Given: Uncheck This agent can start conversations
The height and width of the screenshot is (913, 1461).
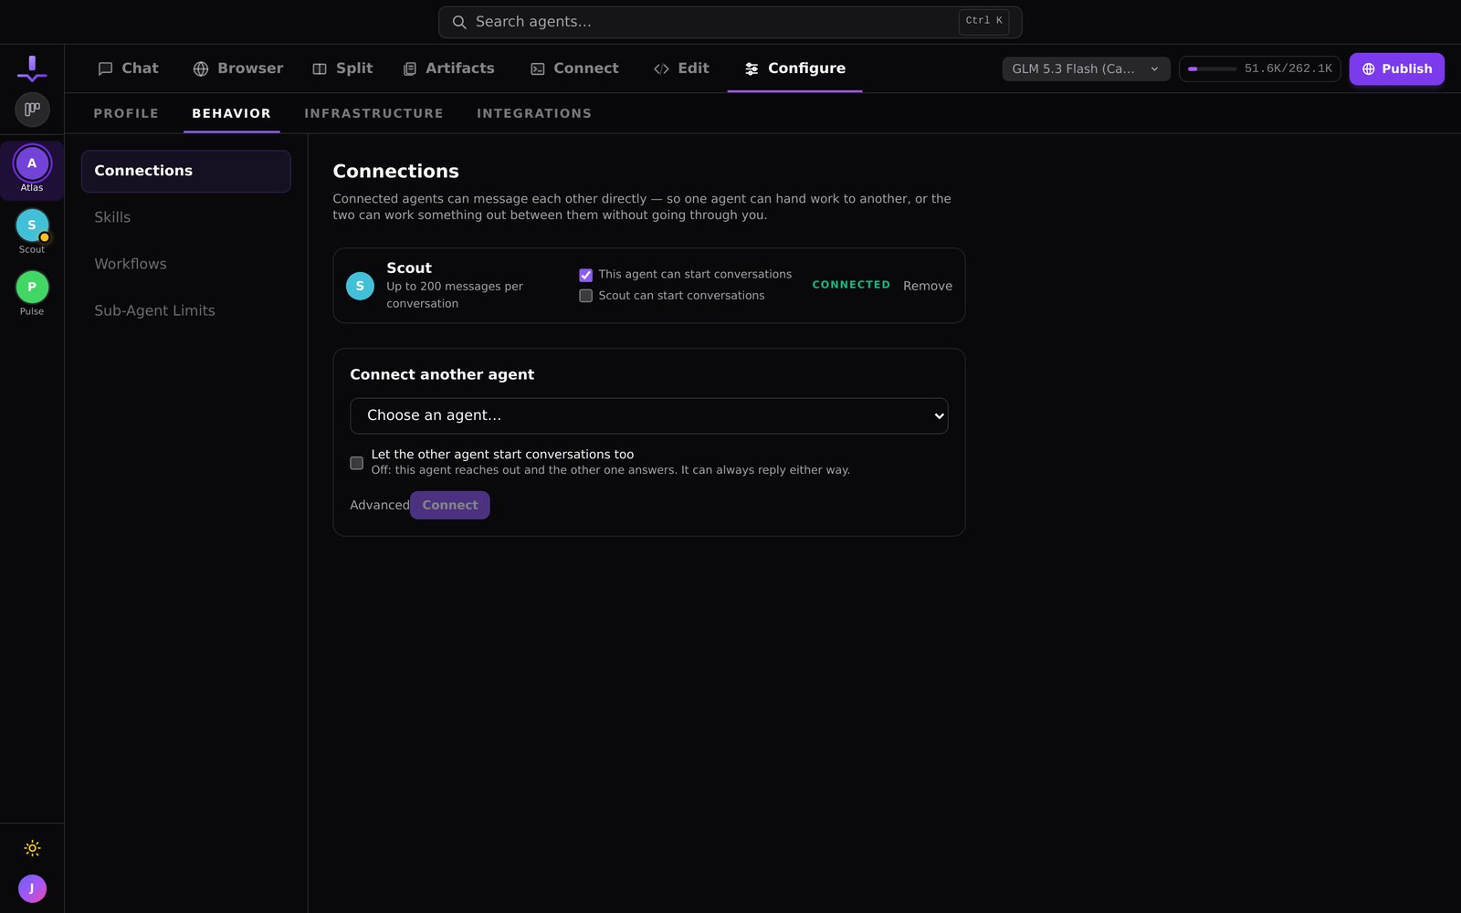Looking at the screenshot, I should pyautogui.click(x=586, y=275).
